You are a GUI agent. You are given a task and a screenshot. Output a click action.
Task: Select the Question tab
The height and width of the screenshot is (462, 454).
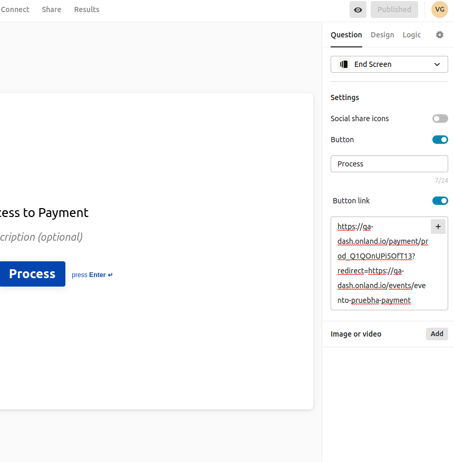346,35
